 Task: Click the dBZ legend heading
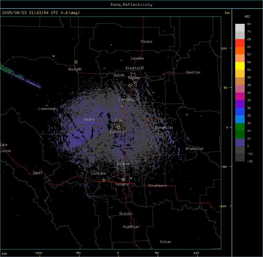coord(247,16)
